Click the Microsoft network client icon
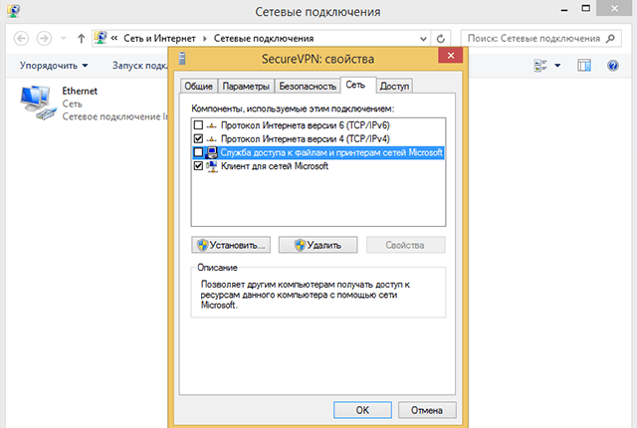The width and height of the screenshot is (637, 428). [212, 166]
